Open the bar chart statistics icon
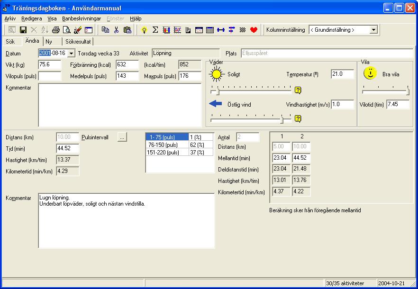 point(166,30)
